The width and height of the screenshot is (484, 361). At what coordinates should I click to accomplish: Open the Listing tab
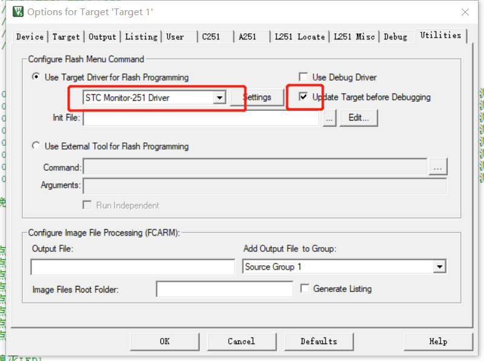coord(141,37)
